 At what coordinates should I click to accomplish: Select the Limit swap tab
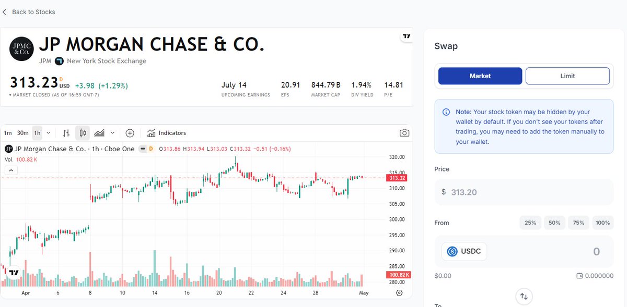pyautogui.click(x=567, y=76)
